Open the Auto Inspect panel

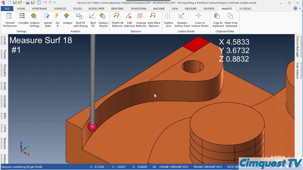(297, 71)
